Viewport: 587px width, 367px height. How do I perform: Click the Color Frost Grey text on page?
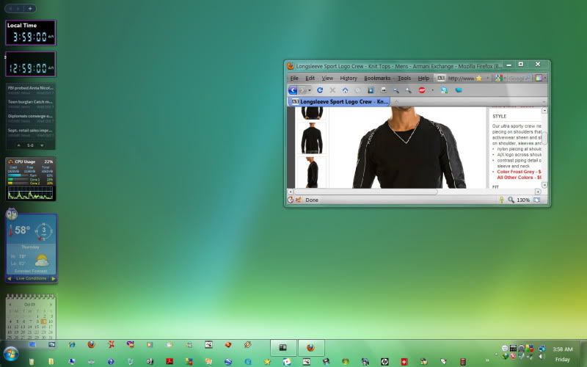pyautogui.click(x=516, y=172)
